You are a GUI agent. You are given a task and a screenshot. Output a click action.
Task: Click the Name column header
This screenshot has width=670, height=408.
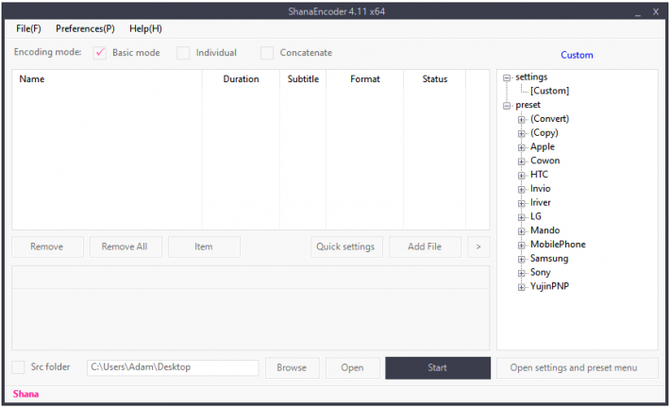pos(107,79)
